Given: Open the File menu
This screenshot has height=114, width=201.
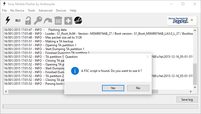Looking at the screenshot, I should 4,11.
